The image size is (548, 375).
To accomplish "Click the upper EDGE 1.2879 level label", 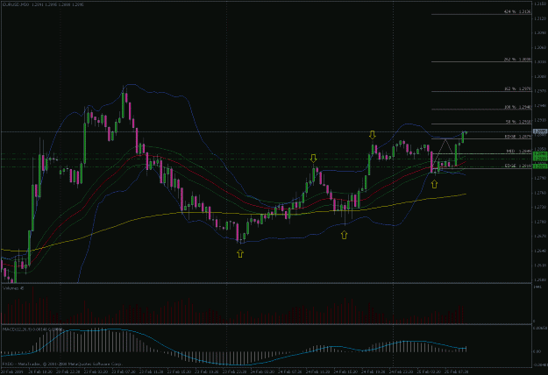I will 518,137.
